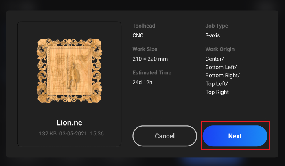Click the Next button

coord(235,136)
